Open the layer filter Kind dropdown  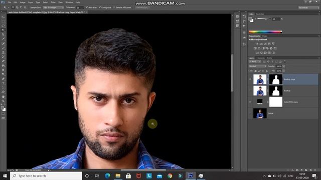point(255,61)
